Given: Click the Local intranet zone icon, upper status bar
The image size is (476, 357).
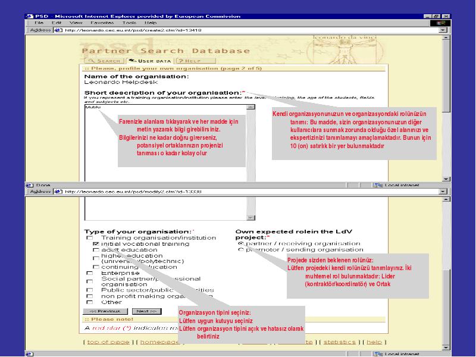Looking at the screenshot, I should click(x=378, y=185).
